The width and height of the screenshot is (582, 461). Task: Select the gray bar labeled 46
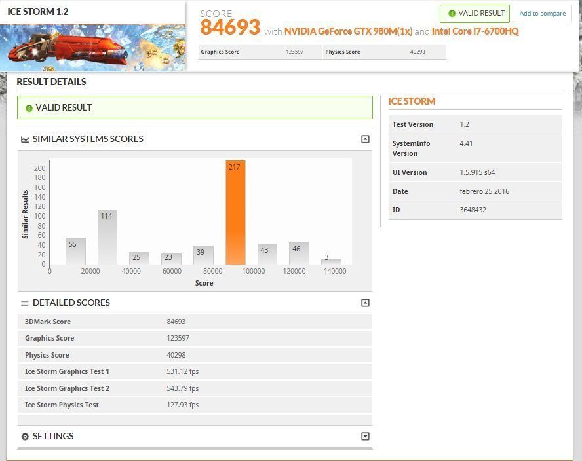tap(299, 253)
